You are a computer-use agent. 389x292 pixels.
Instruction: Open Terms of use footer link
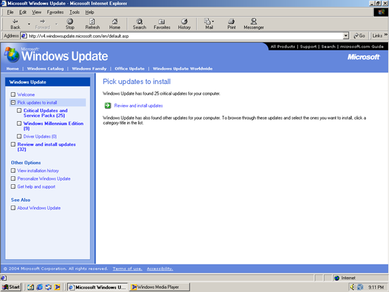[x=128, y=269]
